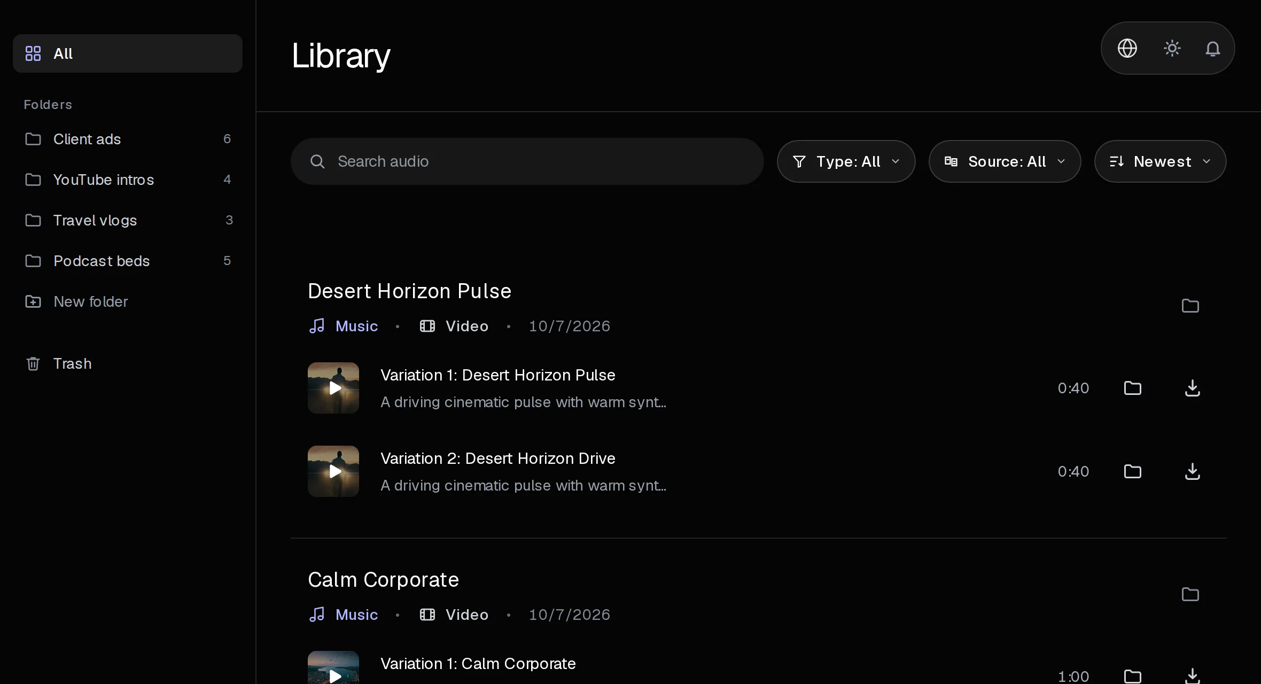Viewport: 1261px width, 684px height.
Task: Play Variation 2: Desert Horizon Drive thumbnail
Action: [x=333, y=471]
